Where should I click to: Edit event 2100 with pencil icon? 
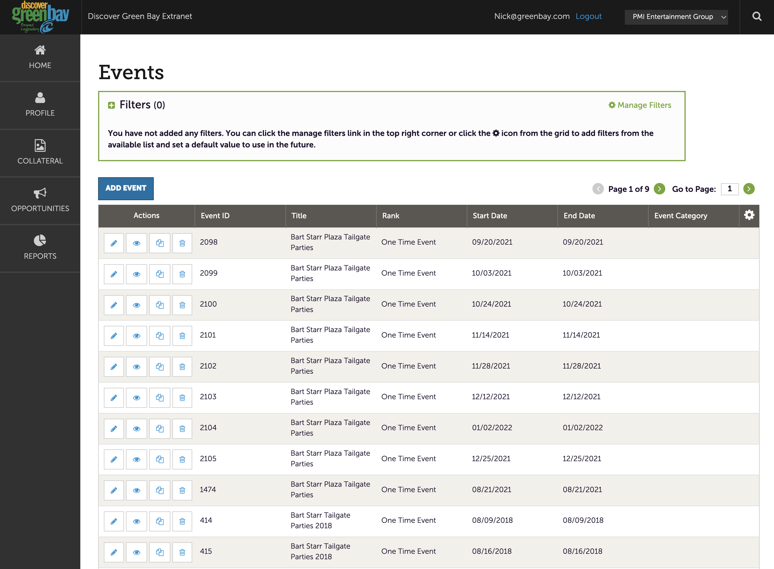(114, 305)
